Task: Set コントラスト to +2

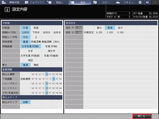Action: pos(54,88)
